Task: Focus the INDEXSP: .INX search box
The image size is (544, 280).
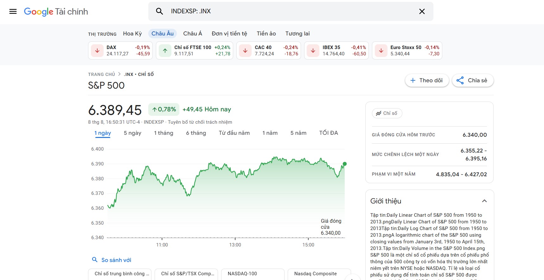Action: 291,11
